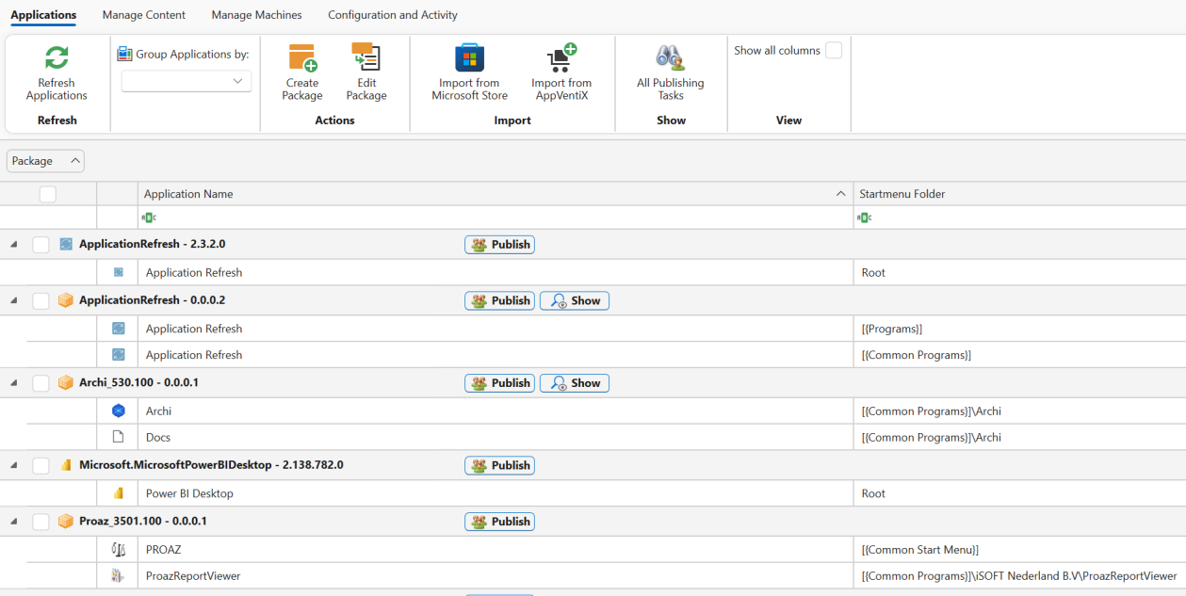The height and width of the screenshot is (596, 1186).
Task: Open the Manage Machines tab
Action: pyautogui.click(x=257, y=15)
